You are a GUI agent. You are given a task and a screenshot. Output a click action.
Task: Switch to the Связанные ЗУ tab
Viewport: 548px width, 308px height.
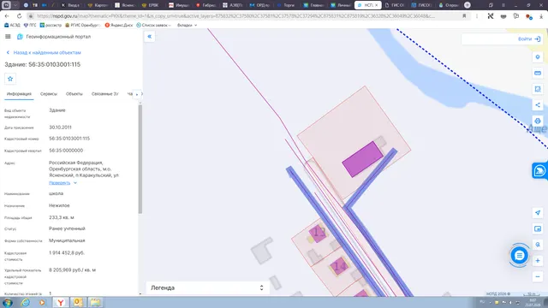point(104,94)
